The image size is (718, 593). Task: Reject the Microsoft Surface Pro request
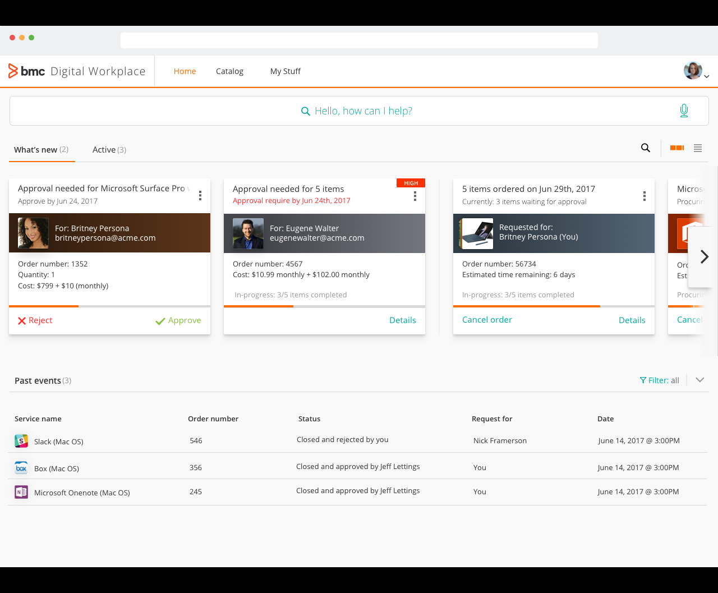pyautogui.click(x=35, y=320)
